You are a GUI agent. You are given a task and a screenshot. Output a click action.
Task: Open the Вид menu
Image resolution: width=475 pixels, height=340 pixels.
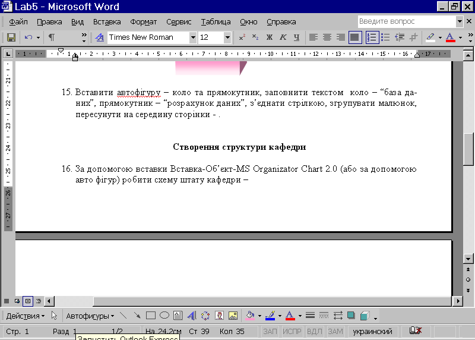click(78, 22)
